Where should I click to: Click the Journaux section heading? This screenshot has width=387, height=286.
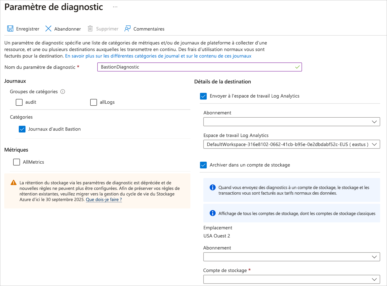coord(15,81)
